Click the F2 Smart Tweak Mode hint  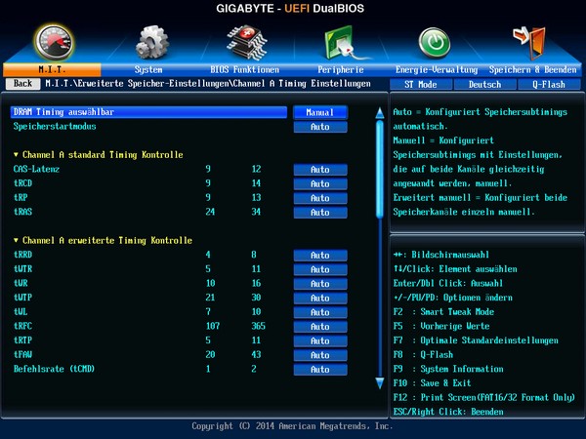coord(443,312)
